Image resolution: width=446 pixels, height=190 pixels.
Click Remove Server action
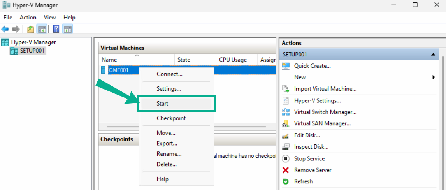(x=313, y=170)
